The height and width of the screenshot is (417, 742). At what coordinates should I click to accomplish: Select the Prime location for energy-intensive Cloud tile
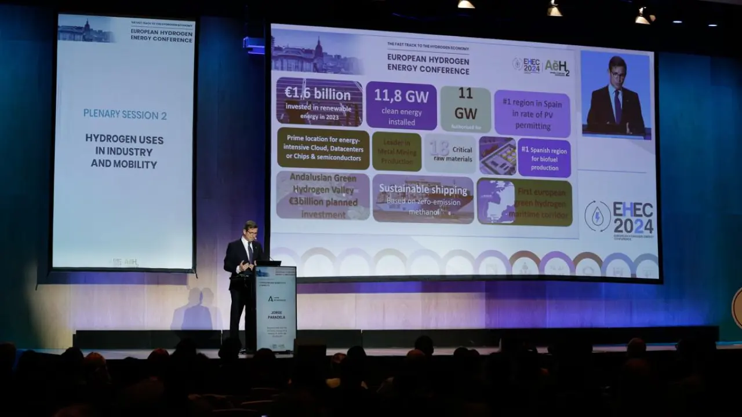pos(323,148)
